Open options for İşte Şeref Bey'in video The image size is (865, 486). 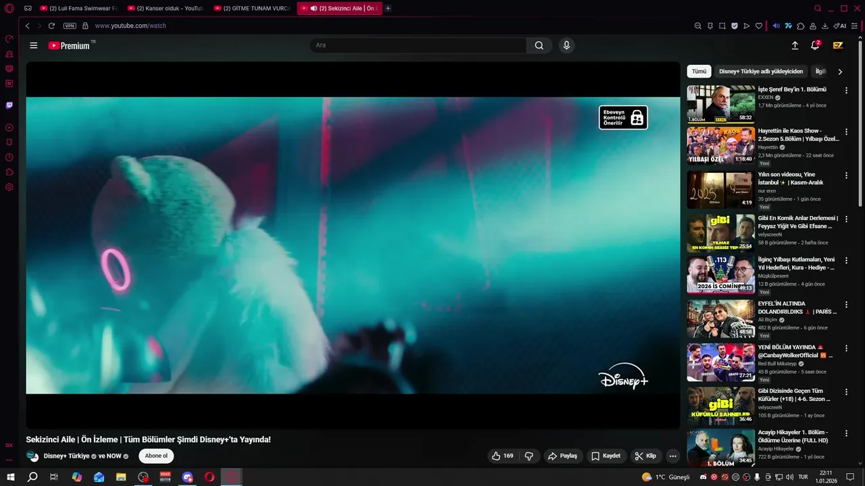click(846, 90)
